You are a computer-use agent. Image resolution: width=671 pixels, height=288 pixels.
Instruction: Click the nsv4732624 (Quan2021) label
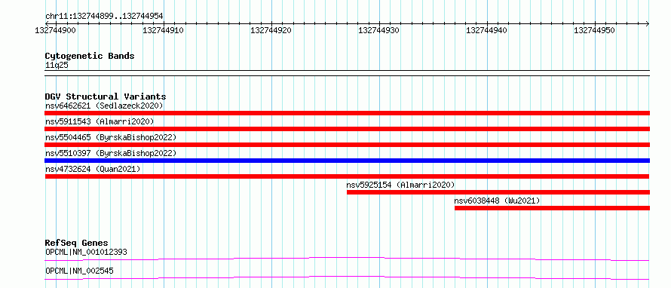click(x=93, y=169)
